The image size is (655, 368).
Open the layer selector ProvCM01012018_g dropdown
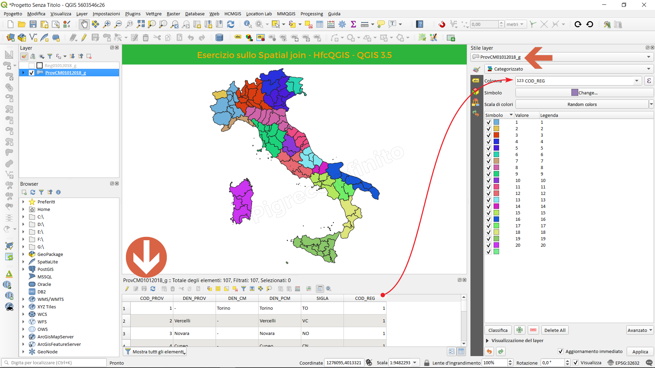[x=562, y=57]
